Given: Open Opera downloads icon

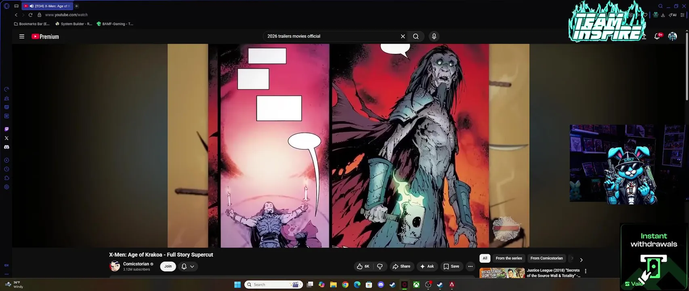Looking at the screenshot, I should [663, 15].
